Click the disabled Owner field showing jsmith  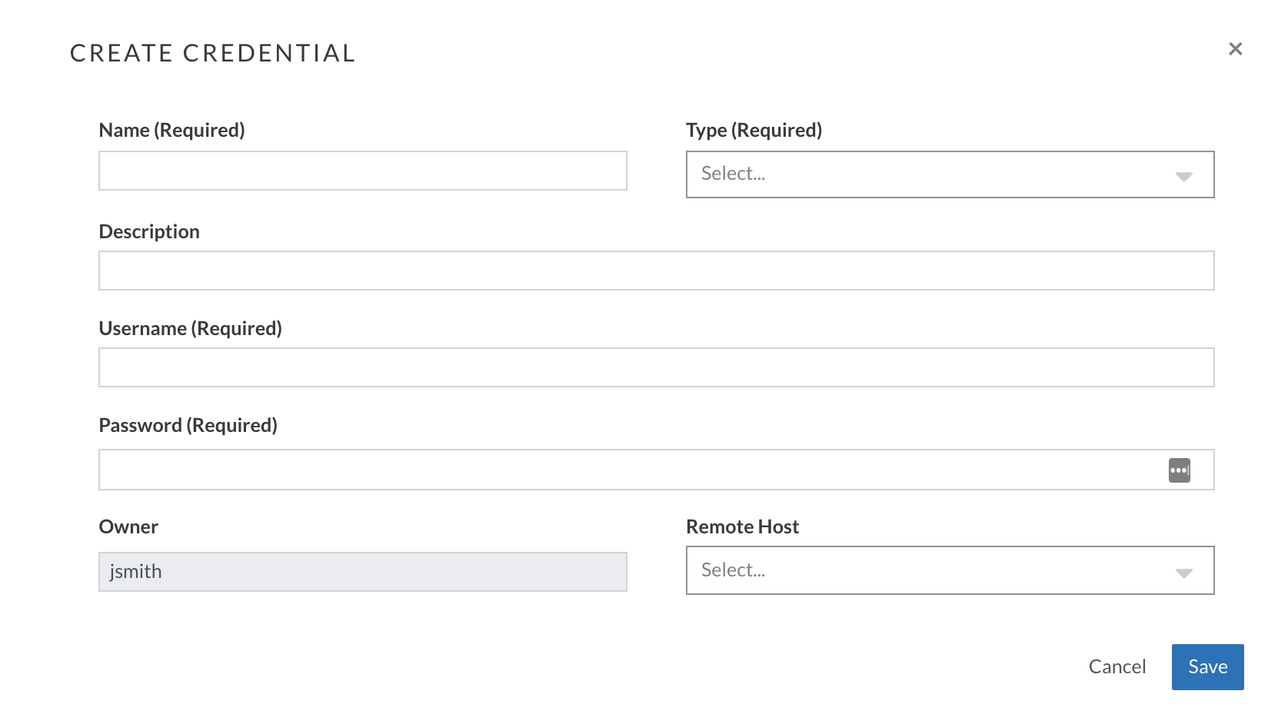point(363,572)
